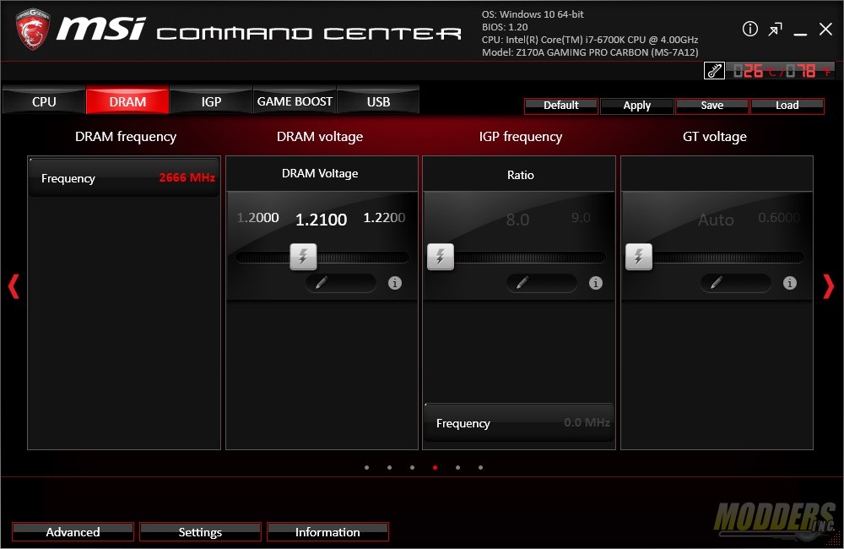
Task: Go to previous panel with left arrow
Action: tap(14, 286)
